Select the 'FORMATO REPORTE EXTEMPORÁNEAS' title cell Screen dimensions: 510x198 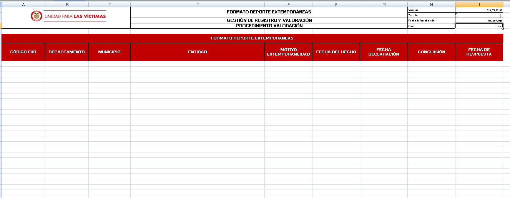(269, 12)
